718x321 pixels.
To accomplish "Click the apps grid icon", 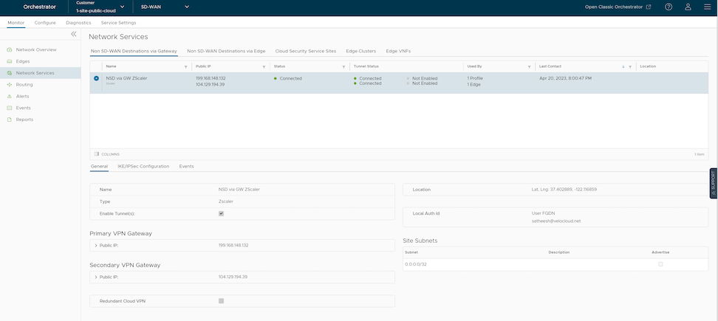I will tap(707, 7).
